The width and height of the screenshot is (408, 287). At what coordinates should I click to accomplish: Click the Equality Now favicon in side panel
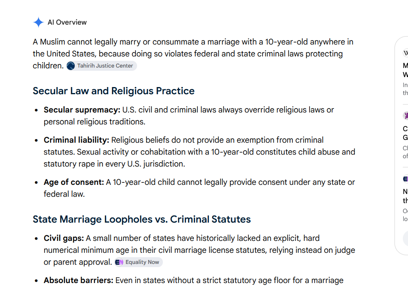tap(406, 179)
